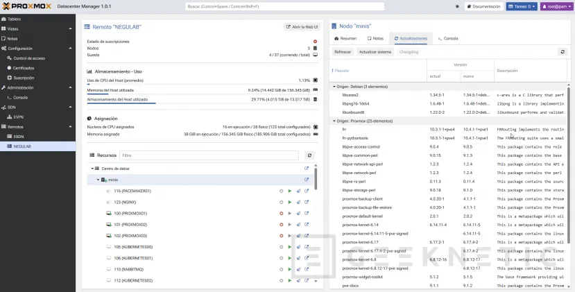
Task: Collapse the SDN sidebar section
Action: click(x=71, y=107)
